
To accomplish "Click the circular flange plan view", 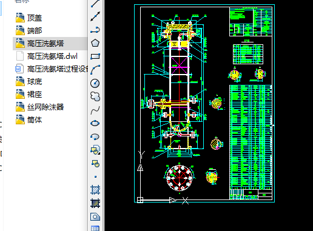I will [180, 178].
